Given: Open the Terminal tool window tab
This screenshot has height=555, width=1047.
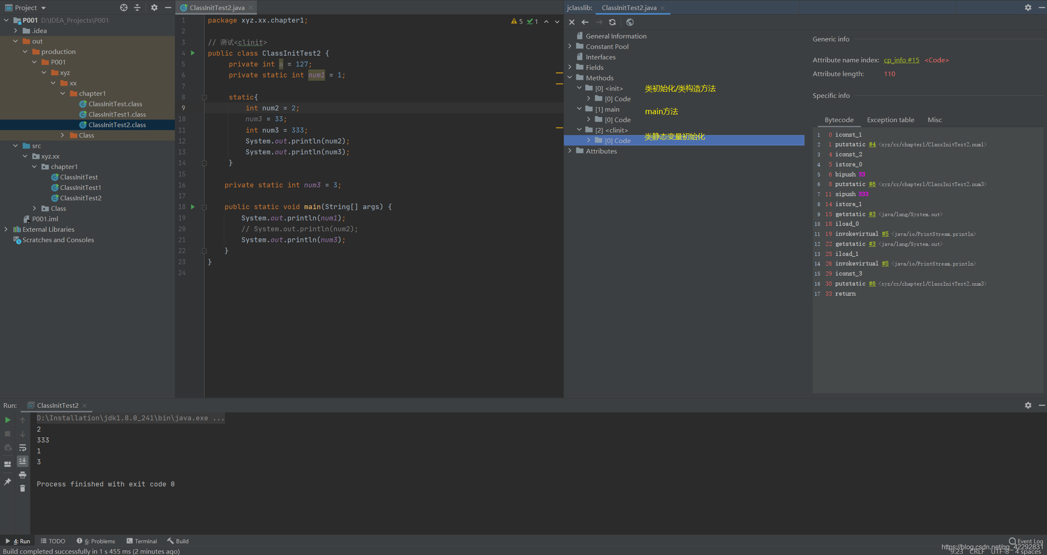Looking at the screenshot, I should coord(142,541).
